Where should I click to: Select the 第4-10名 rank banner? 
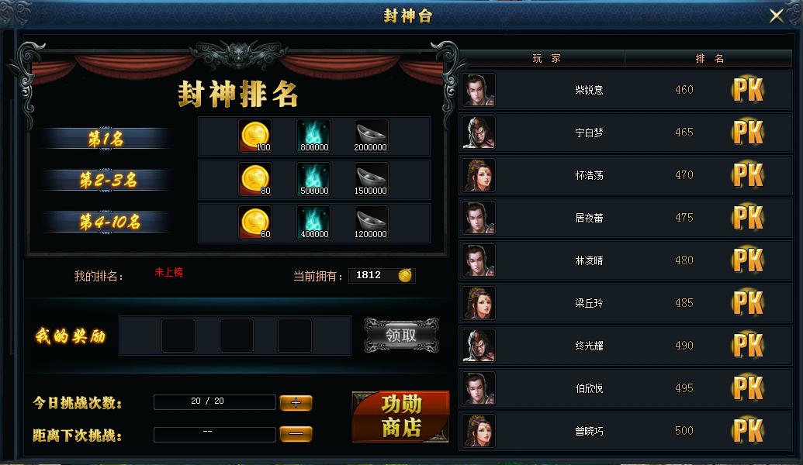(106, 222)
